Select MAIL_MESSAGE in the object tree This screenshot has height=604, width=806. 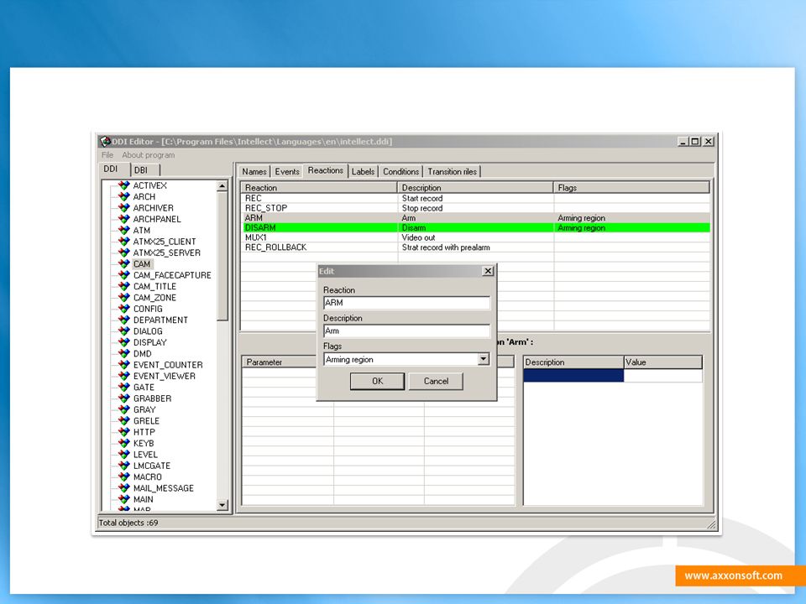[x=164, y=488]
